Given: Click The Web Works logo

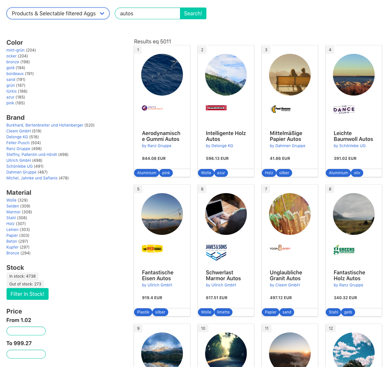Looking at the screenshot, I should 152,249.
